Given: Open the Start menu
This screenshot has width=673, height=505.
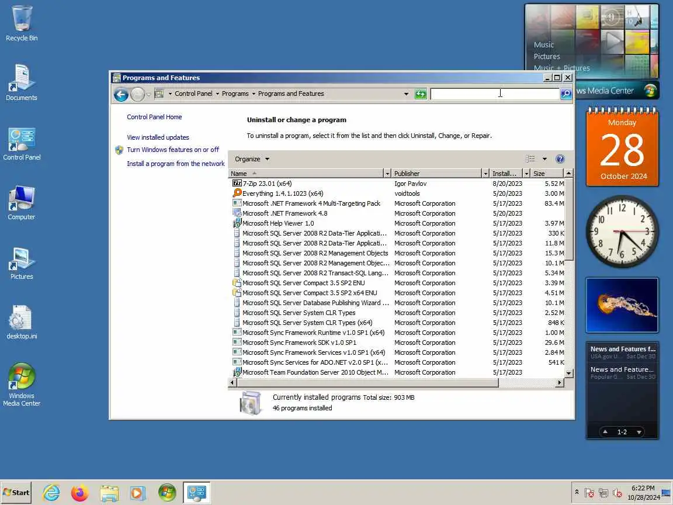Looking at the screenshot, I should [16, 493].
